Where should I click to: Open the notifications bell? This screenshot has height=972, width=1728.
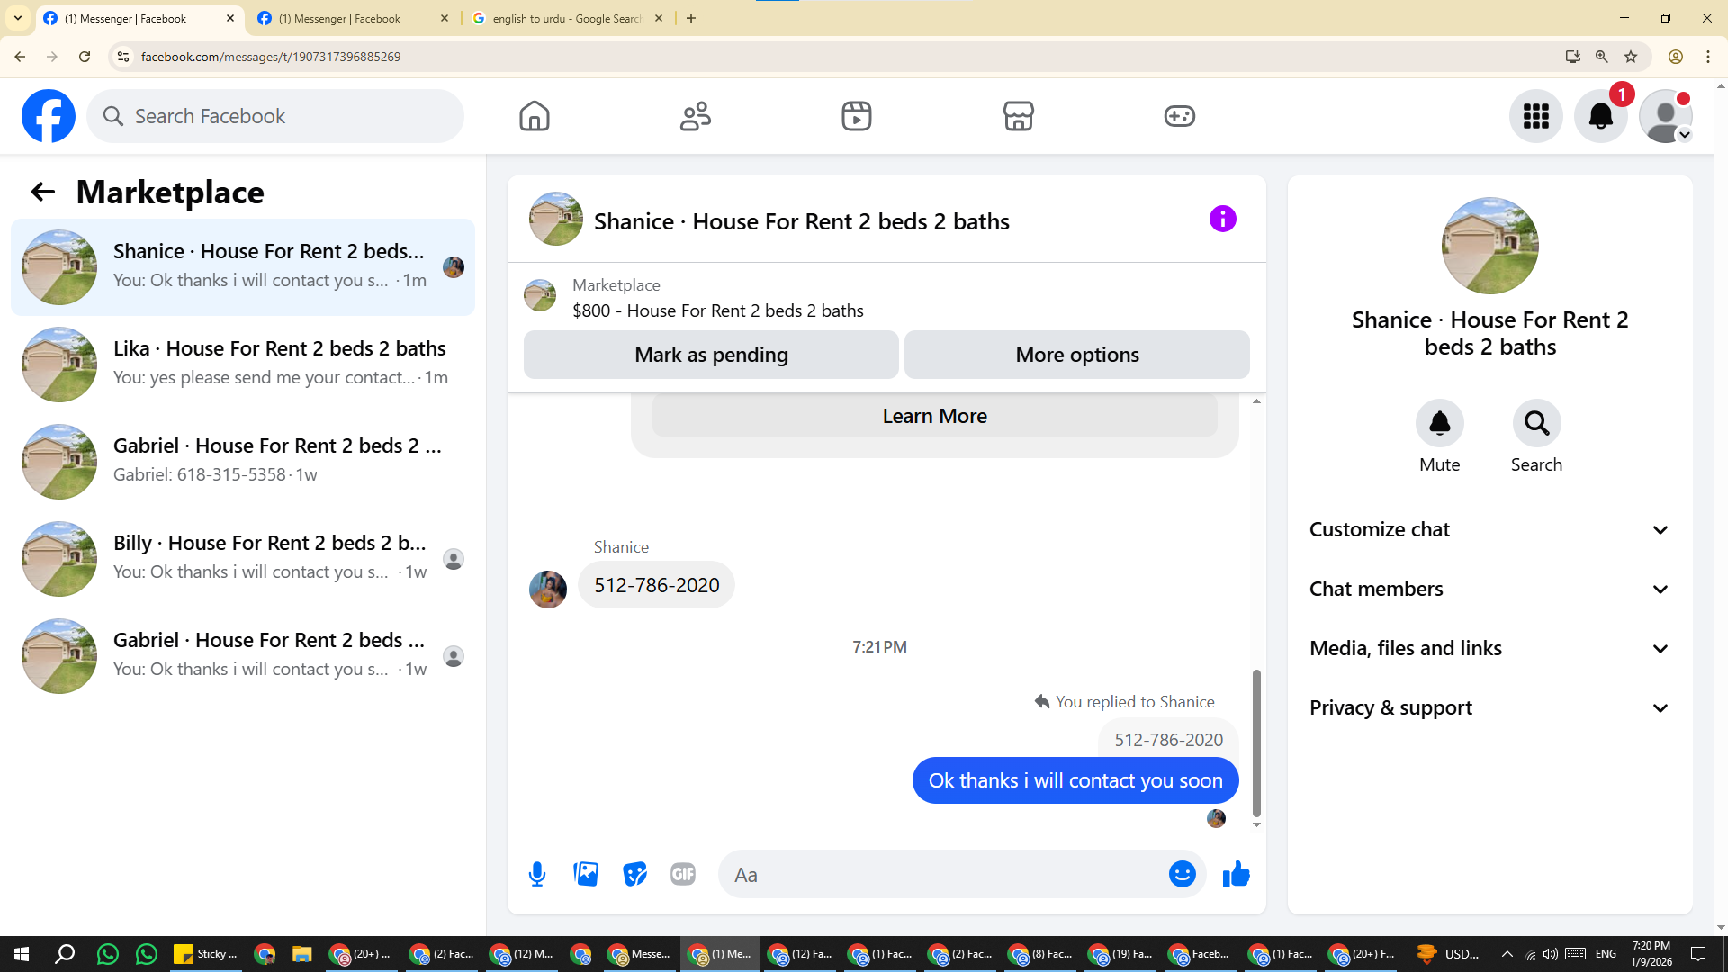1600,116
